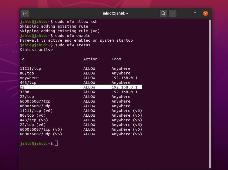Close the terminal window

click(x=206, y=13)
